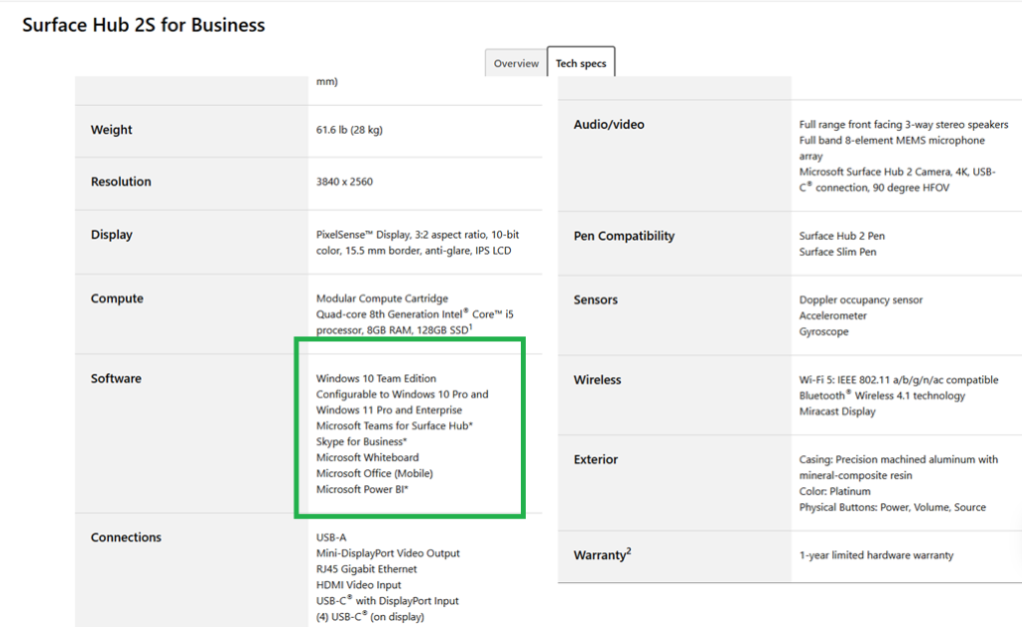Click the Exterior row label
Screen dimensions: 1022x627
pos(596,459)
